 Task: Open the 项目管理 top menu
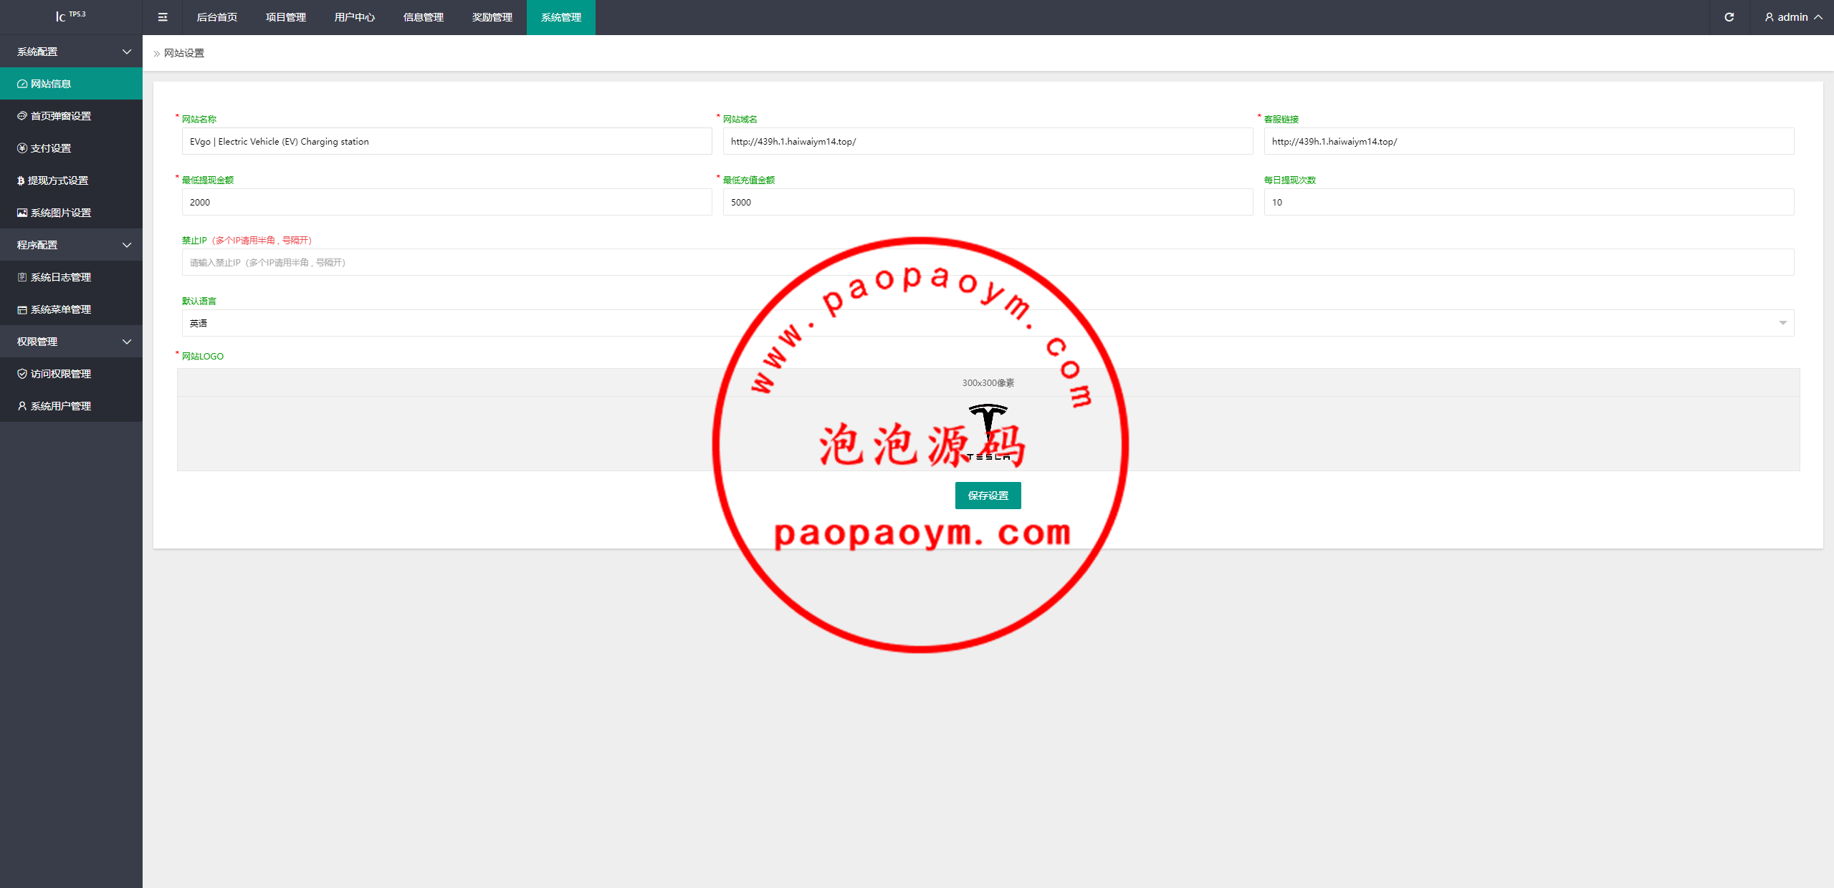[286, 17]
